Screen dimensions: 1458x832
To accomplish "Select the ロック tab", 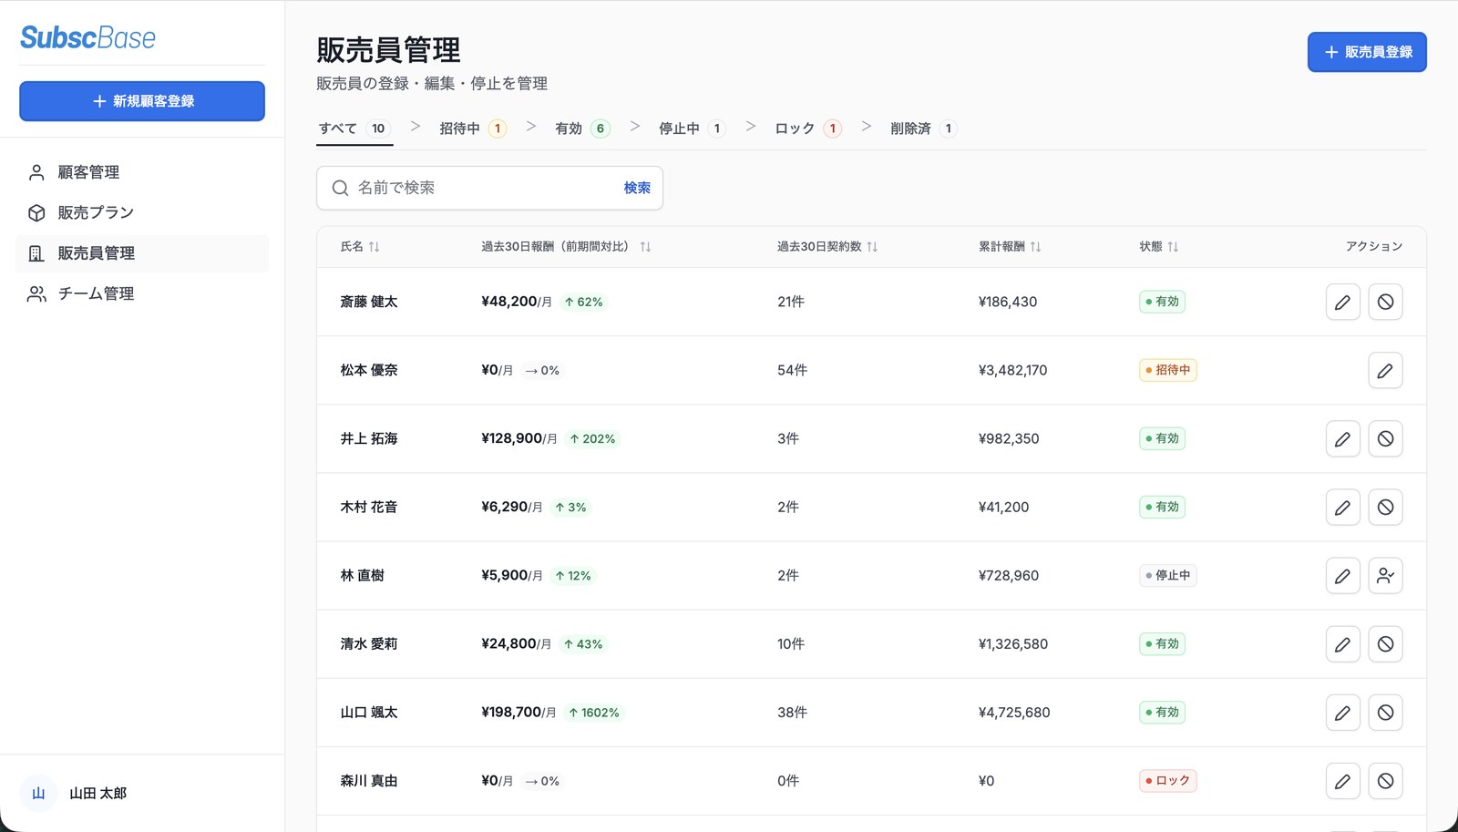I will pyautogui.click(x=807, y=128).
